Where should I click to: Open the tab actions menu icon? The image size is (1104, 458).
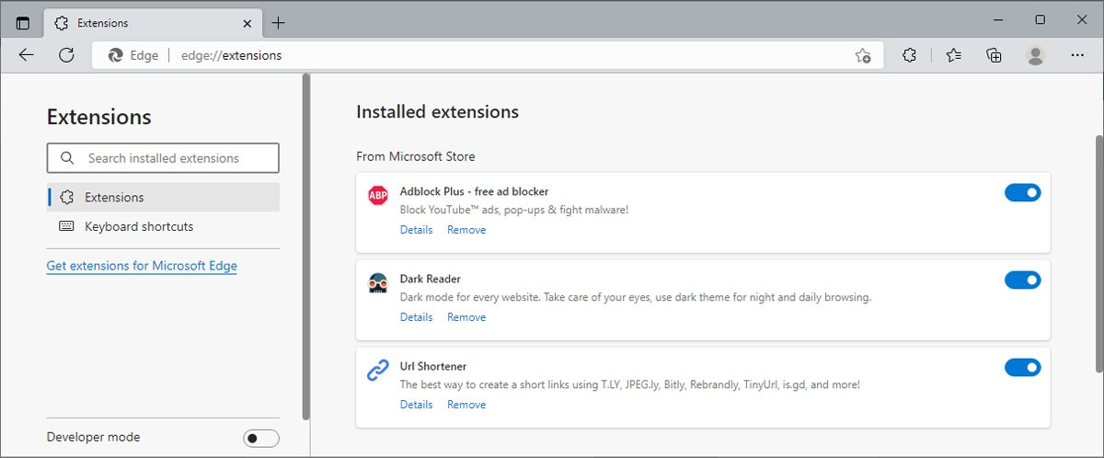point(23,23)
